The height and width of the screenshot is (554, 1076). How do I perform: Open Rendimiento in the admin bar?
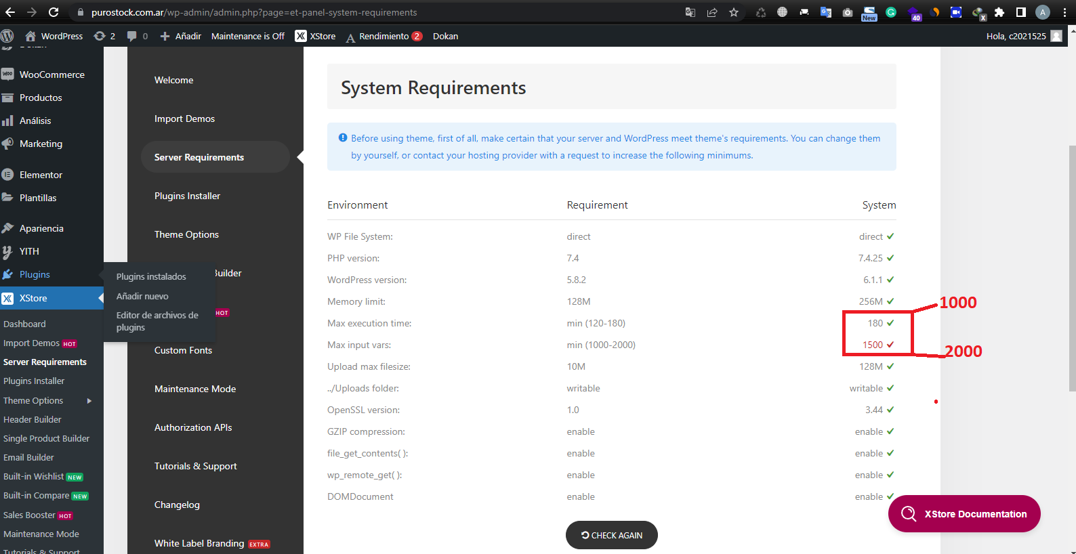coord(384,36)
